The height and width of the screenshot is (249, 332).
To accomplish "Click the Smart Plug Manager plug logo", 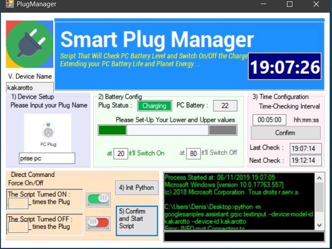I will [x=30, y=44].
